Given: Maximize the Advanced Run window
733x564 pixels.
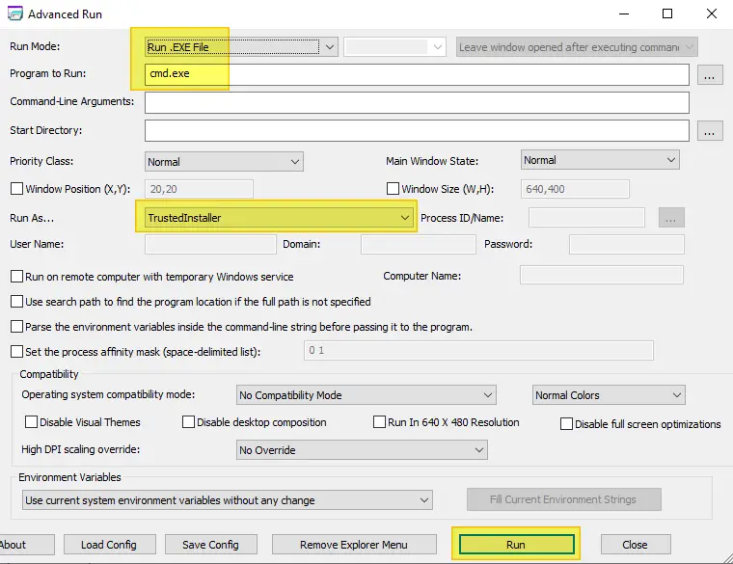Looking at the screenshot, I should (x=667, y=13).
